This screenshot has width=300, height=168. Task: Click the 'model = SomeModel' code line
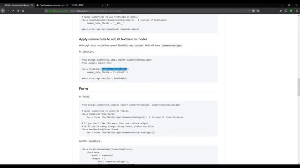tap(102, 155)
